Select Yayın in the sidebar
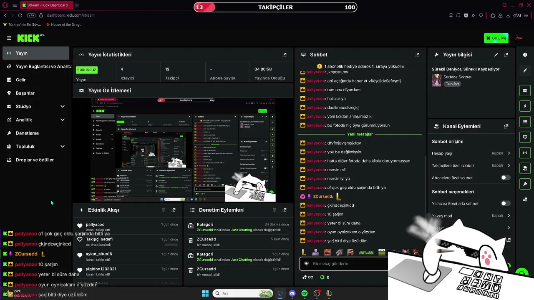Viewport: 534px width, 300px height. 36,53
